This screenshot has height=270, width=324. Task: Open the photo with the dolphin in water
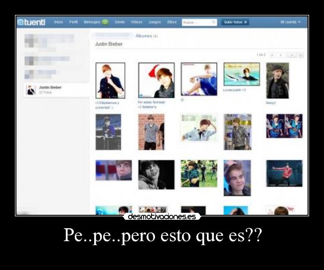[x=242, y=74]
